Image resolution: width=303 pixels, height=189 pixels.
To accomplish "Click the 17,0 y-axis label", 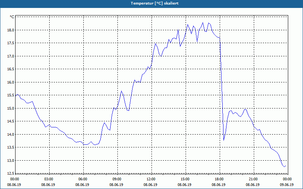I will [11, 56].
